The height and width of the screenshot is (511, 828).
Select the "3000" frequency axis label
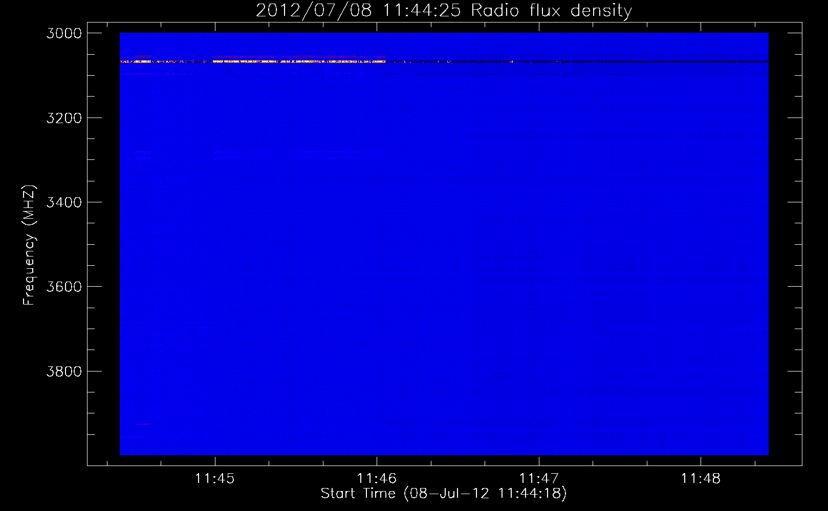point(64,33)
